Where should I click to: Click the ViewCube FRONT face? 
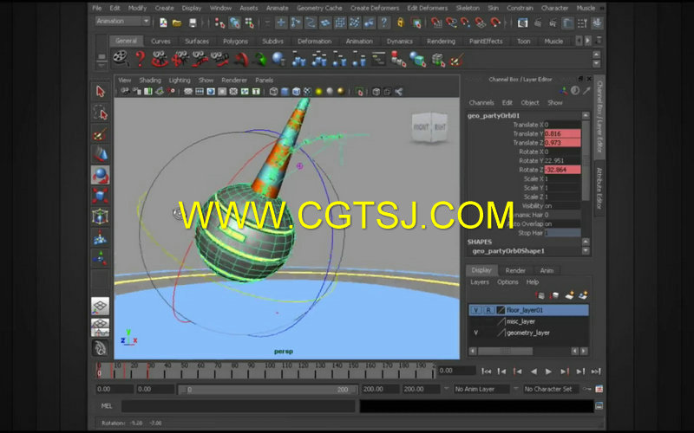click(x=421, y=127)
